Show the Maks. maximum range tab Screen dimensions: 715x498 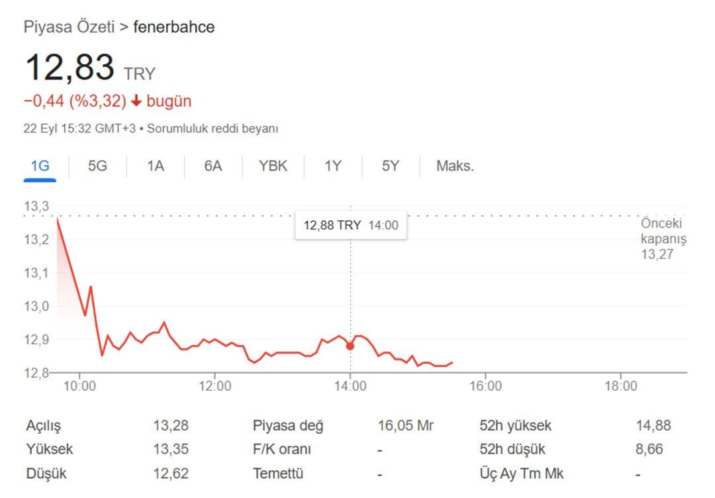pos(455,166)
